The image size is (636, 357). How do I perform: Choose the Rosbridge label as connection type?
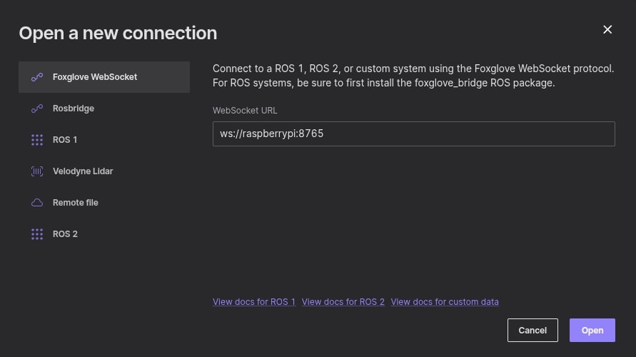pyautogui.click(x=74, y=109)
